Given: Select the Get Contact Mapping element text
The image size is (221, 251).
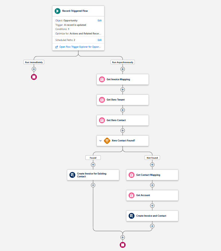Looking at the screenshot, I should pos(148,175).
